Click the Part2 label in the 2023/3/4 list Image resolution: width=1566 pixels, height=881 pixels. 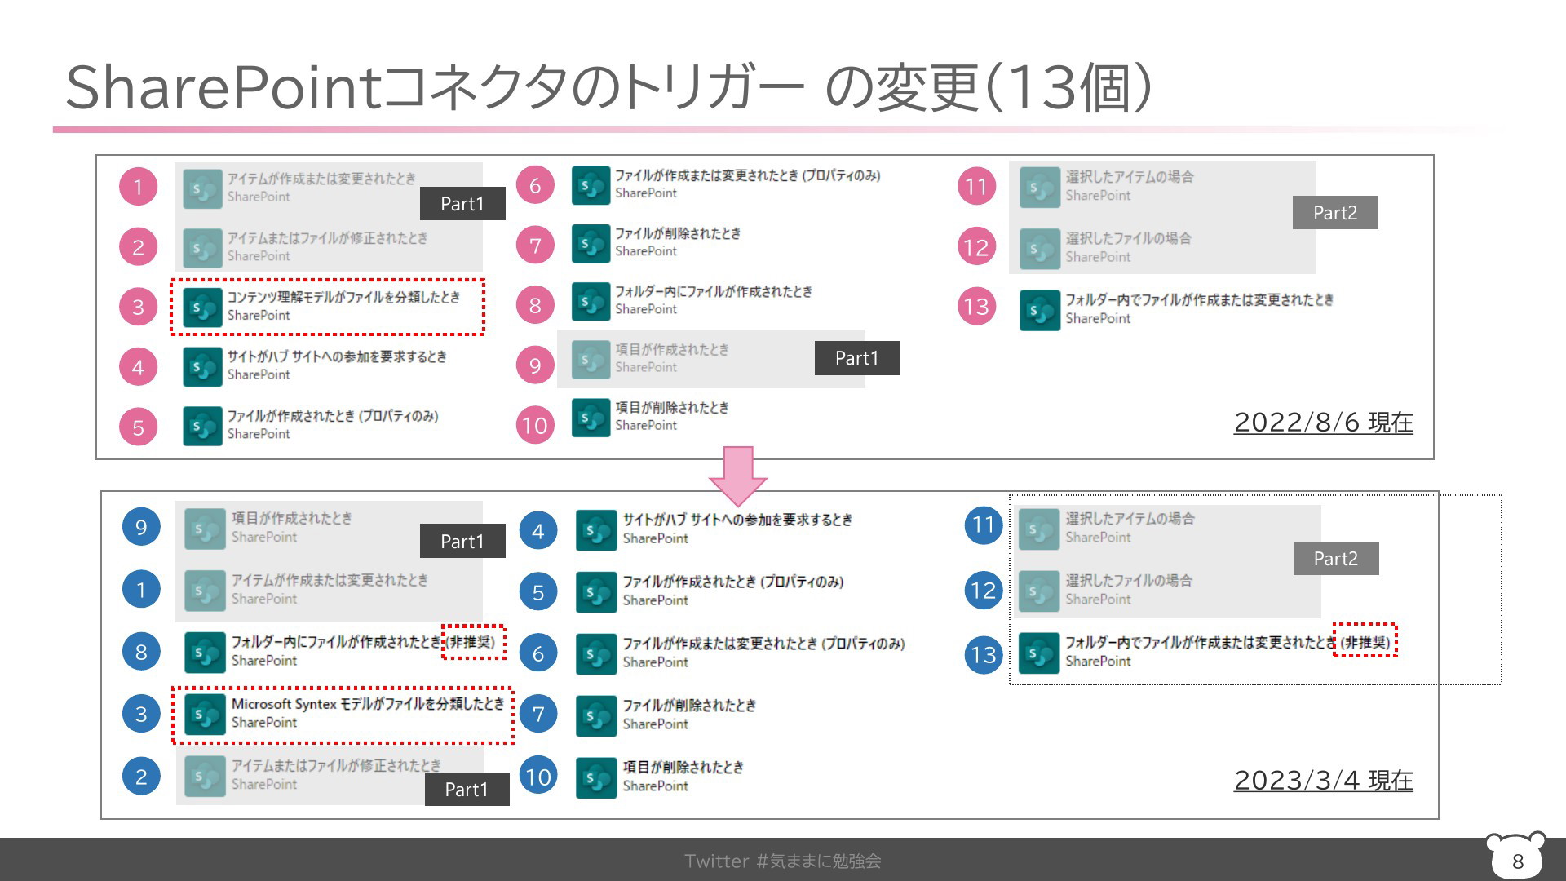1336,559
